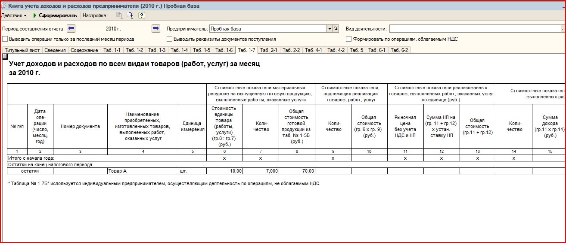This screenshot has width=566, height=243.
Task: Open the ellipsis picker for Вид деятельности
Action: coord(563,29)
